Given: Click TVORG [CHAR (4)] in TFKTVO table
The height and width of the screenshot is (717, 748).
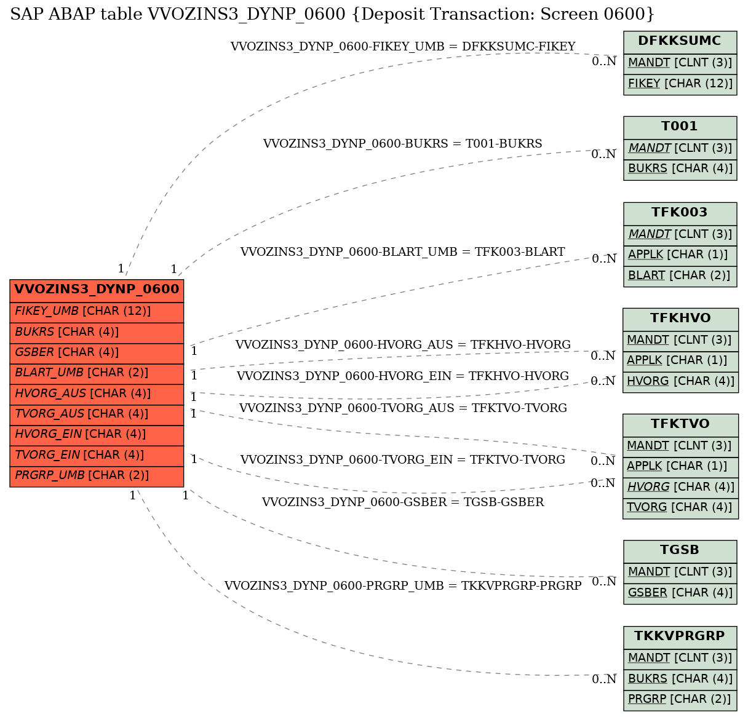Looking at the screenshot, I should pyautogui.click(x=680, y=508).
